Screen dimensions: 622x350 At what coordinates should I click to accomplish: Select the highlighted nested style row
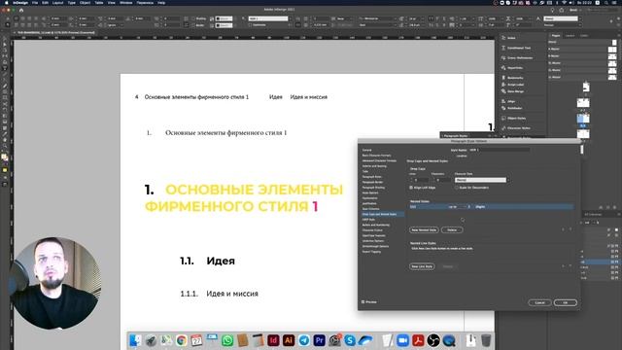(x=491, y=207)
